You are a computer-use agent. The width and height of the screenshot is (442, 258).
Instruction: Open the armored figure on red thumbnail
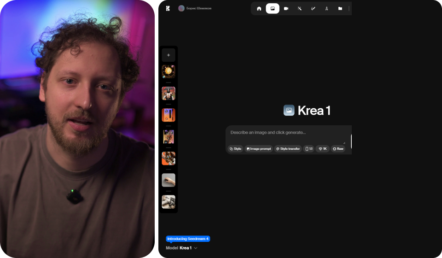[169, 94]
